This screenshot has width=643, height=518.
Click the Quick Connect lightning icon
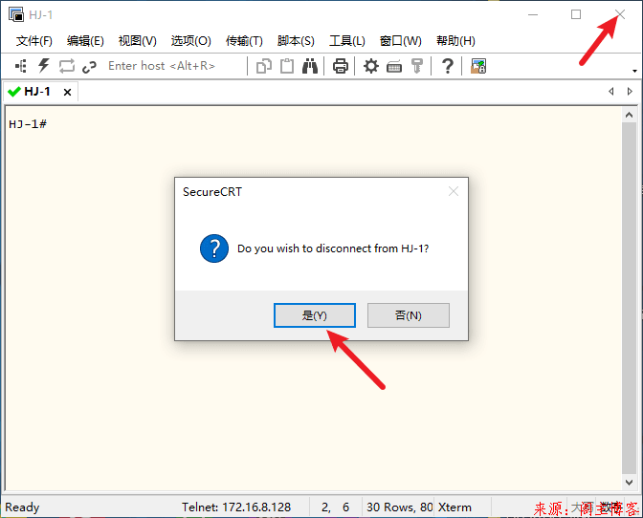[44, 66]
